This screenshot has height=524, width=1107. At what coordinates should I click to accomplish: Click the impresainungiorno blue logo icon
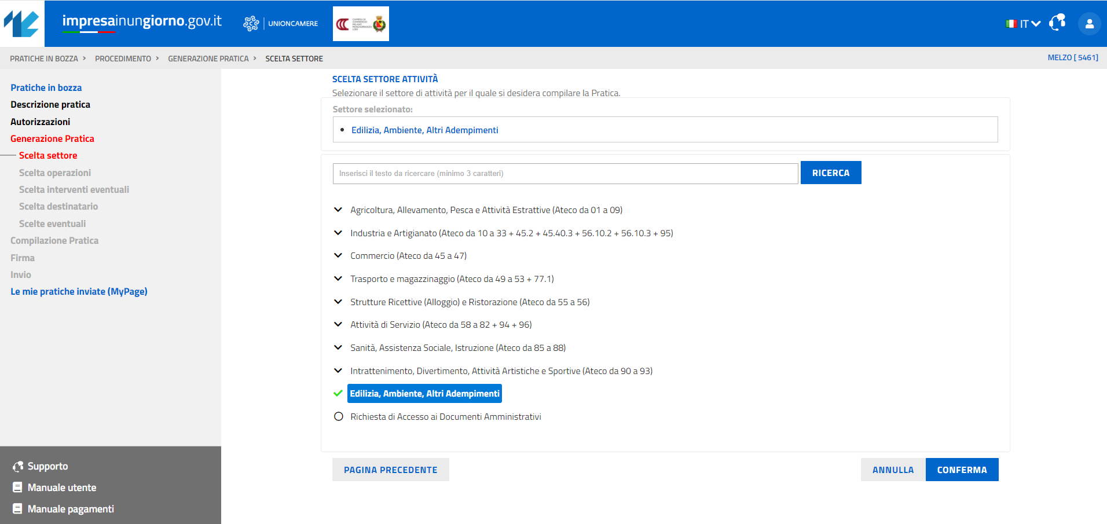tap(21, 24)
